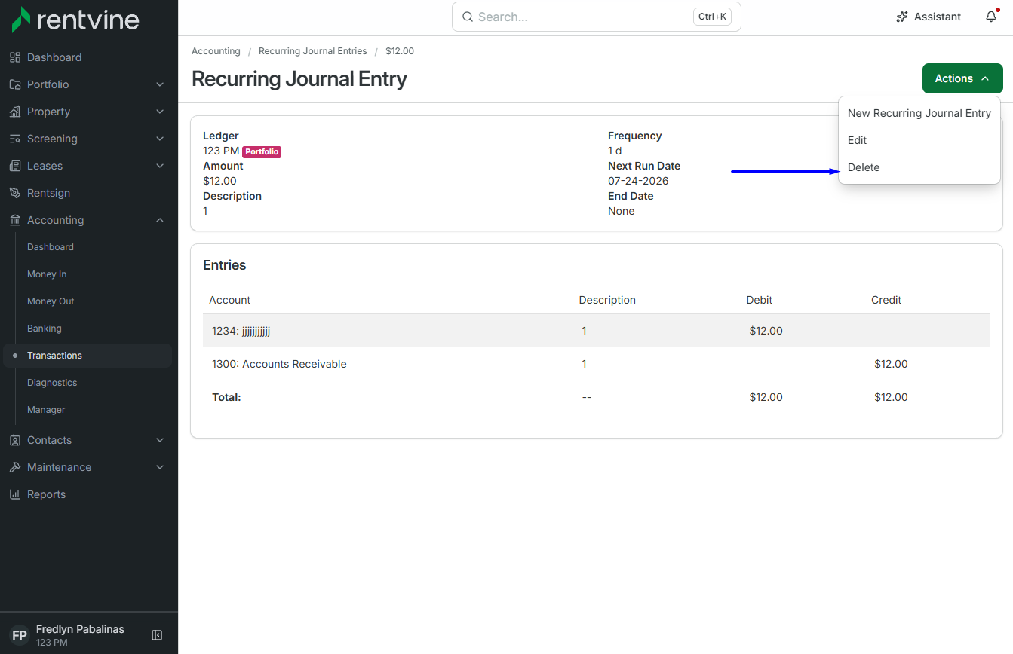This screenshot has height=654, width=1013.
Task: Collapse the Accounting sidebar menu chevron
Action: click(x=160, y=220)
